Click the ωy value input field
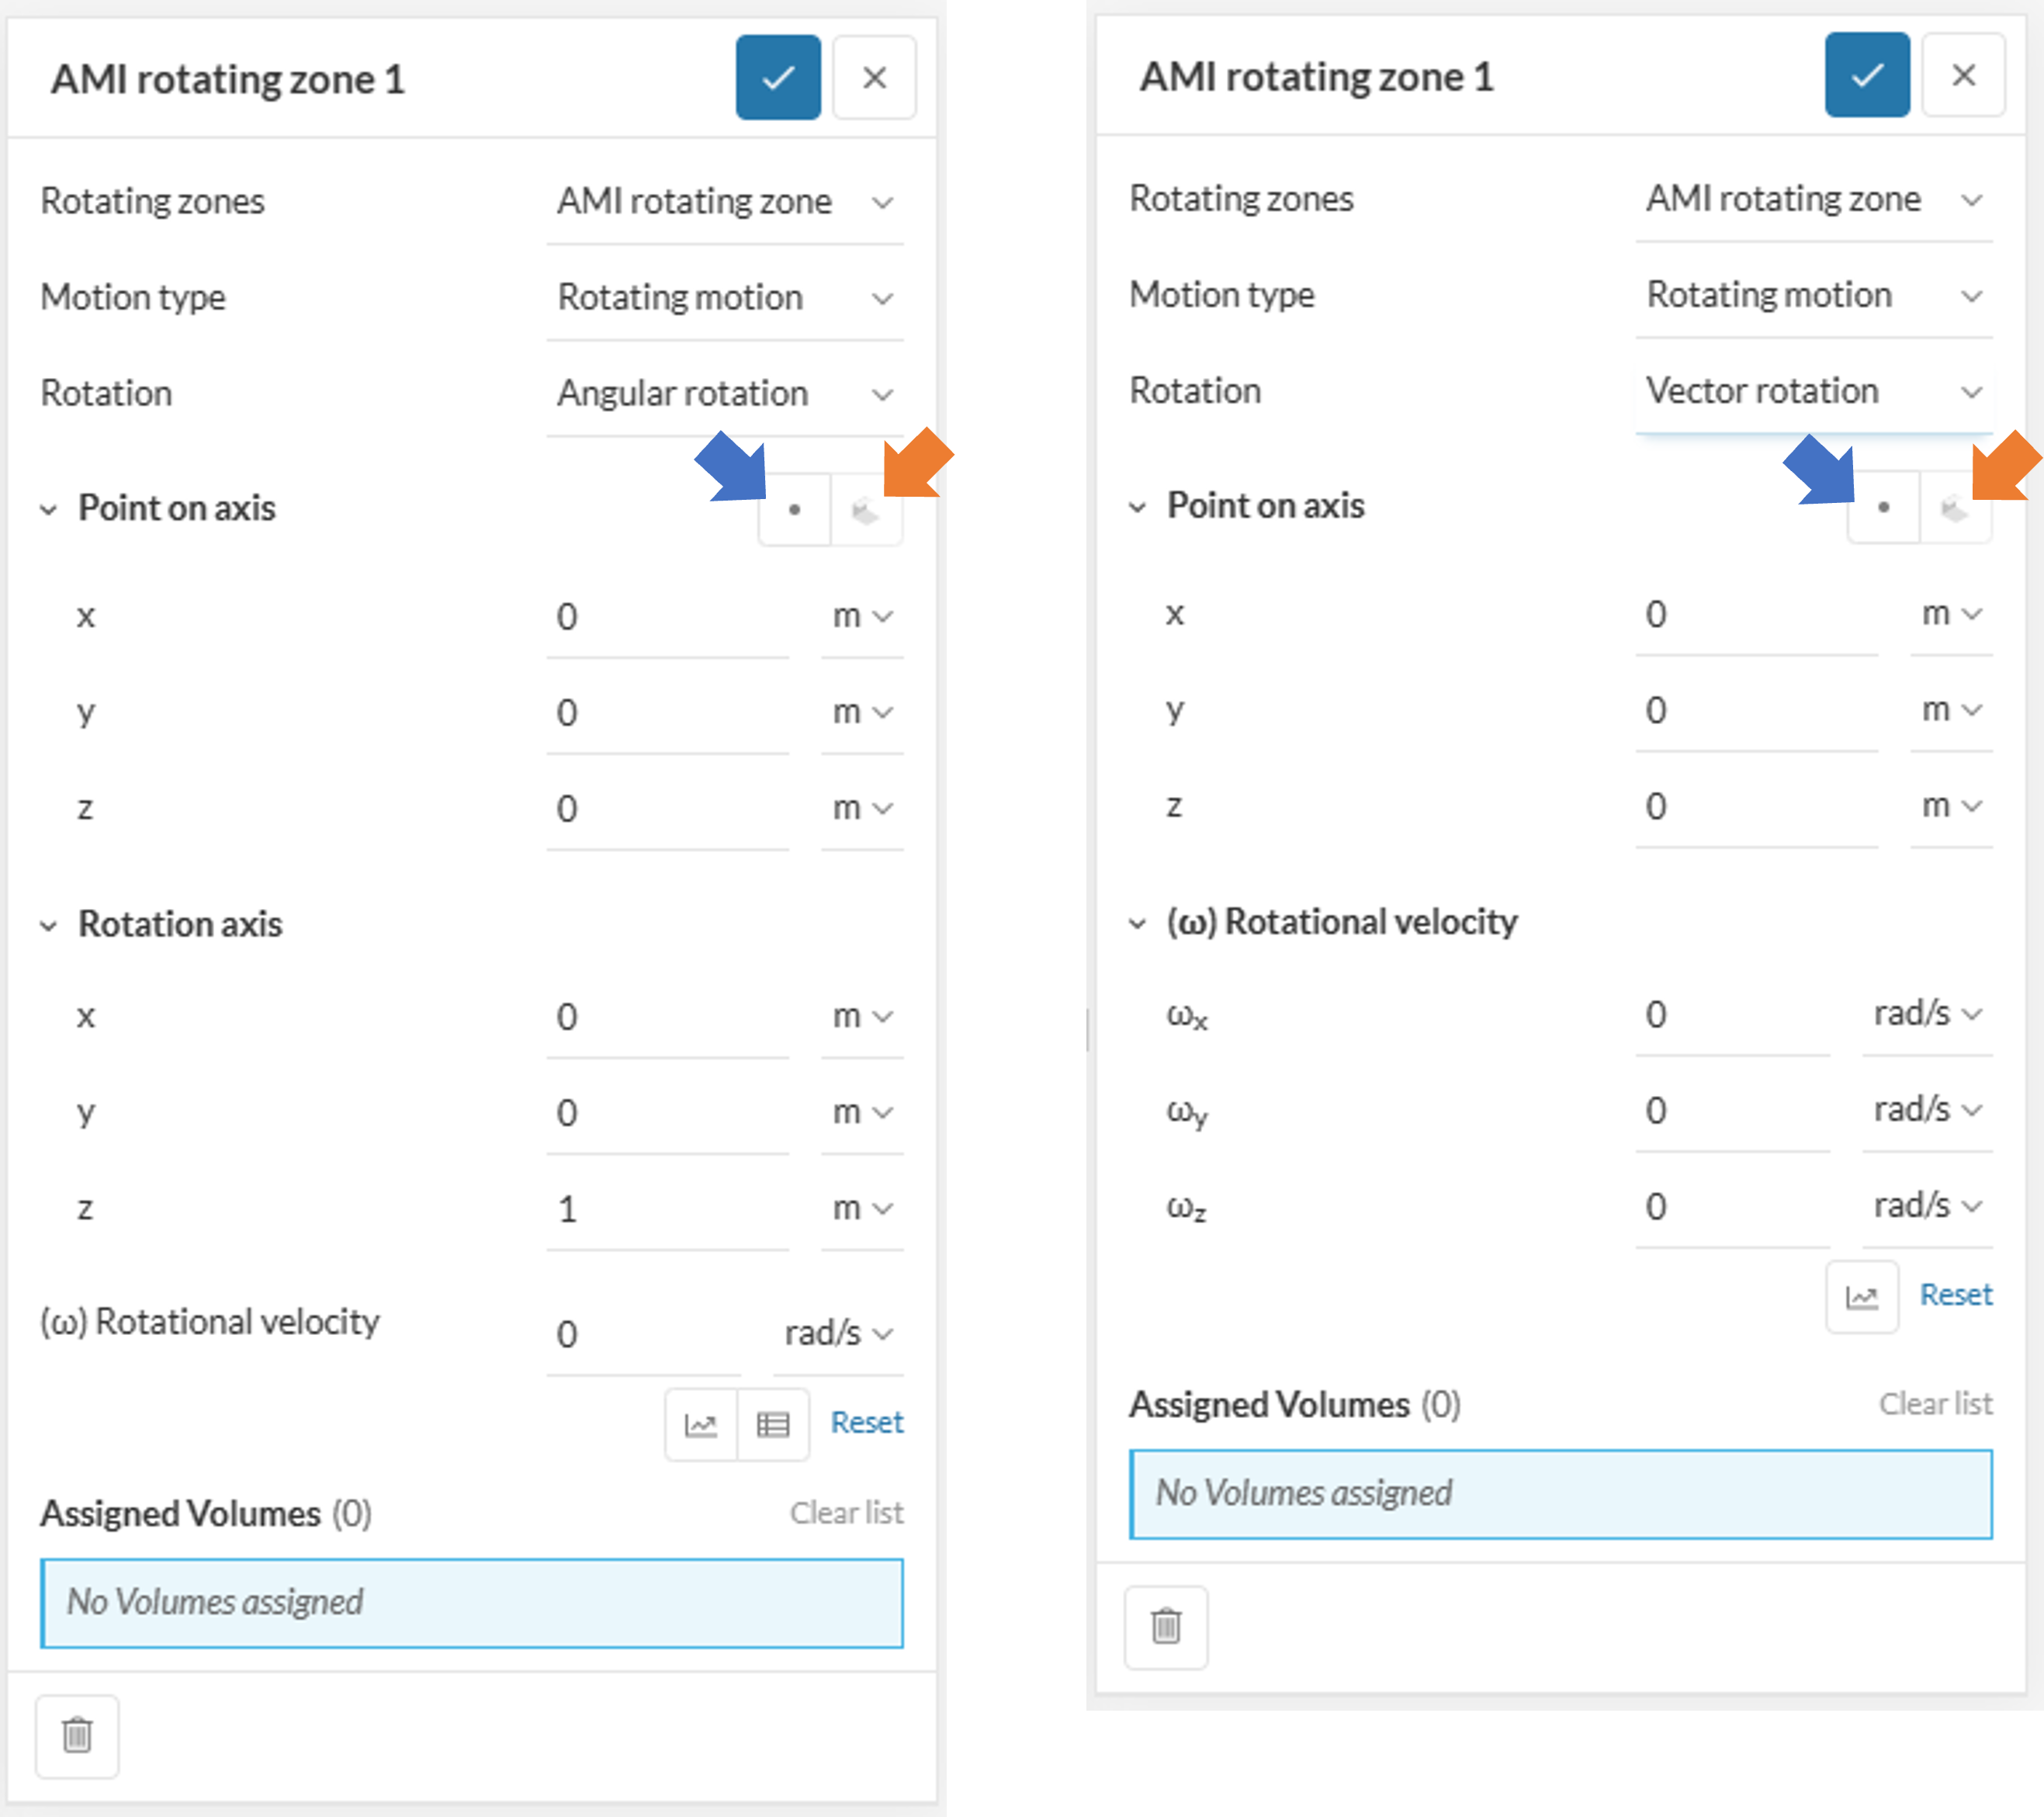Image resolution: width=2044 pixels, height=1817 pixels. pos(1732,1110)
